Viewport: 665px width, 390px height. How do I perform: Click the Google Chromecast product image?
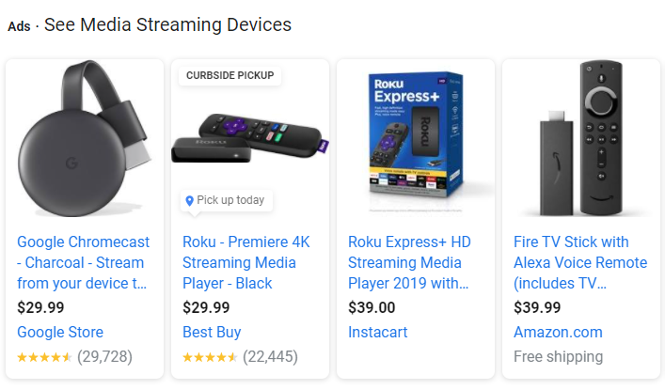(85, 138)
